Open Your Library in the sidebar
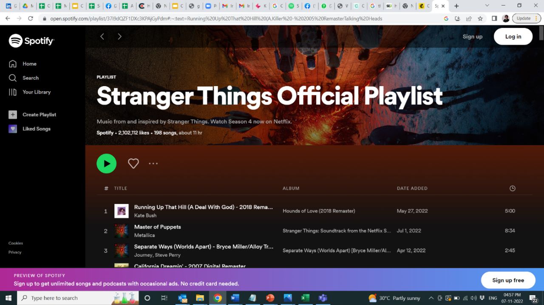Screen dimensions: 544x305 point(29,92)
